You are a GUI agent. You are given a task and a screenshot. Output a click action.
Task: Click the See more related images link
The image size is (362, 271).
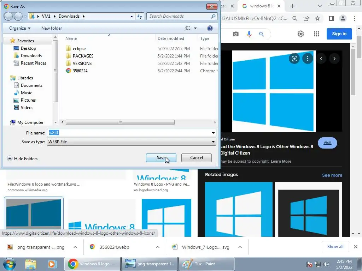[x=332, y=175]
